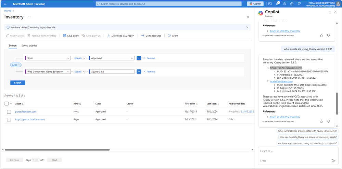
Task: Focus the Search resources, services, and docs box
Action: coord(168,4)
